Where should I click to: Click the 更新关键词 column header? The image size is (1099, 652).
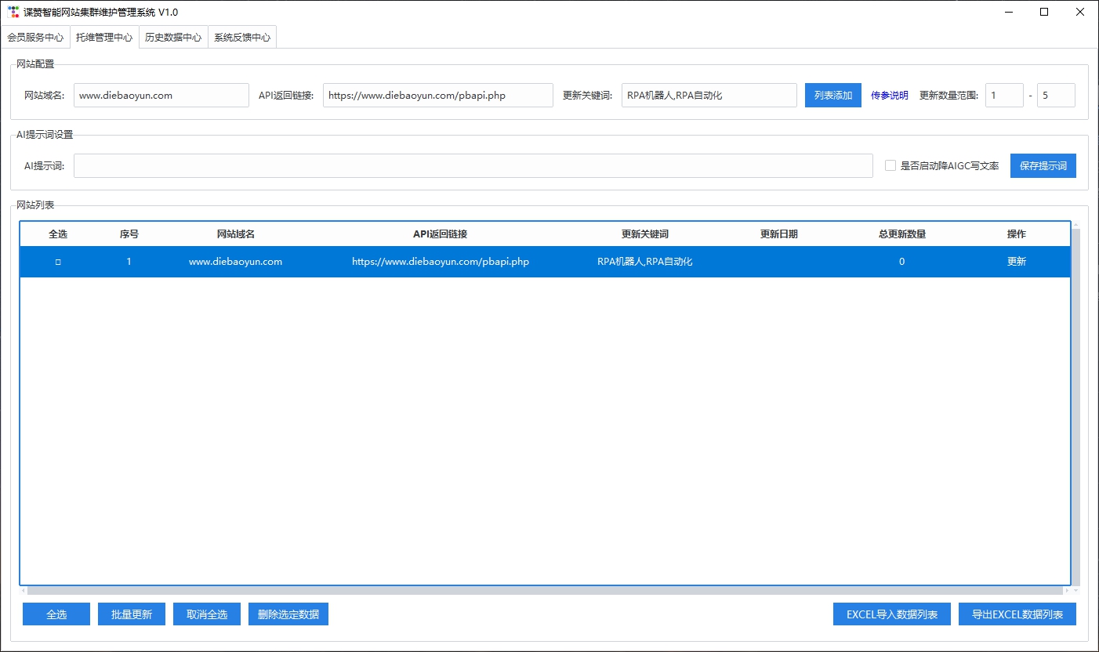[645, 234]
